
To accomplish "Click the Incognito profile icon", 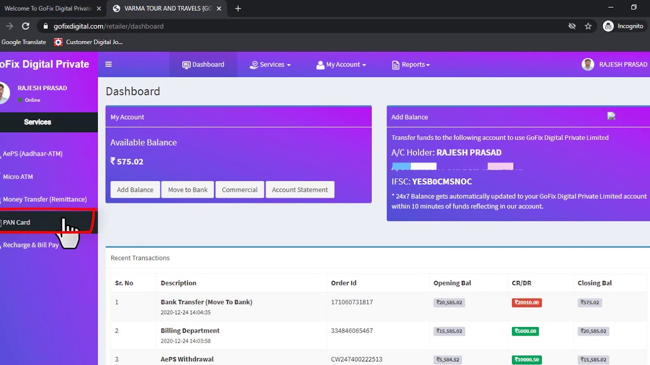I will 608,26.
